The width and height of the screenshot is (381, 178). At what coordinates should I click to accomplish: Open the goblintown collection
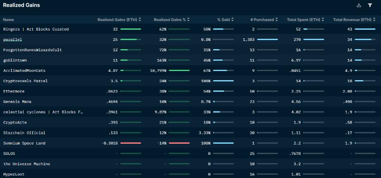[x=15, y=60]
